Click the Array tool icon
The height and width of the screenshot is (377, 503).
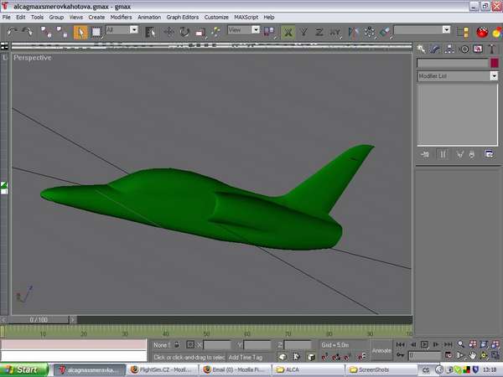tap(369, 32)
